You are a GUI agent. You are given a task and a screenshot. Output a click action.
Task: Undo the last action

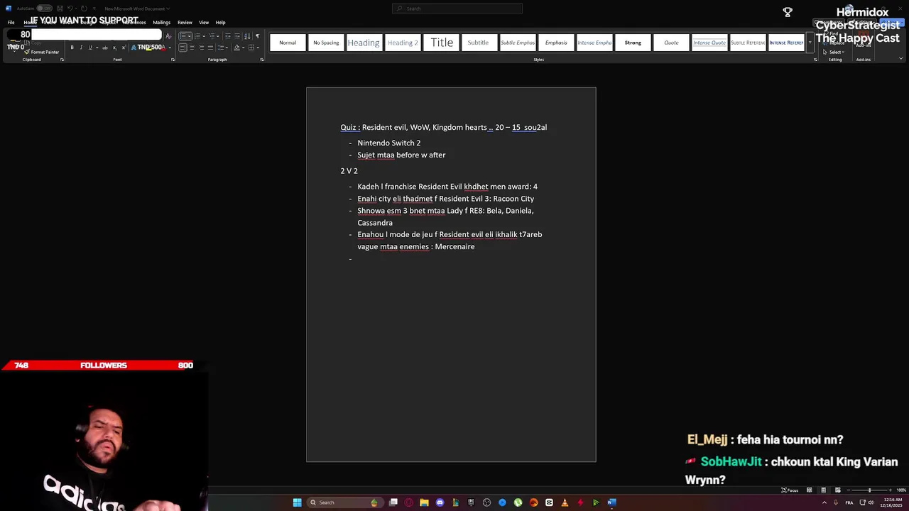point(70,9)
